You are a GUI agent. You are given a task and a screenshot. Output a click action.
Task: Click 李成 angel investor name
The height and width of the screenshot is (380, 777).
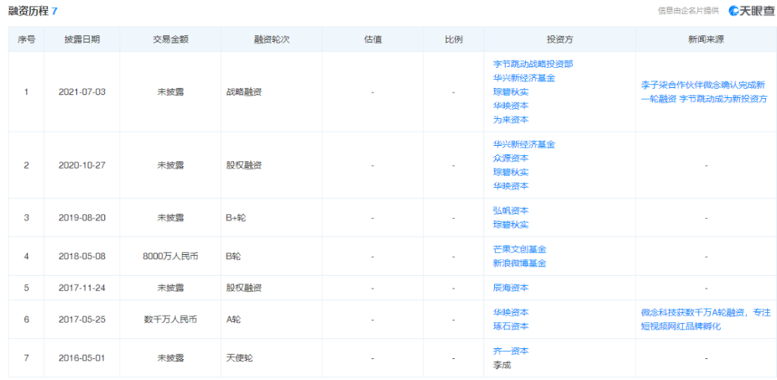coord(502,365)
